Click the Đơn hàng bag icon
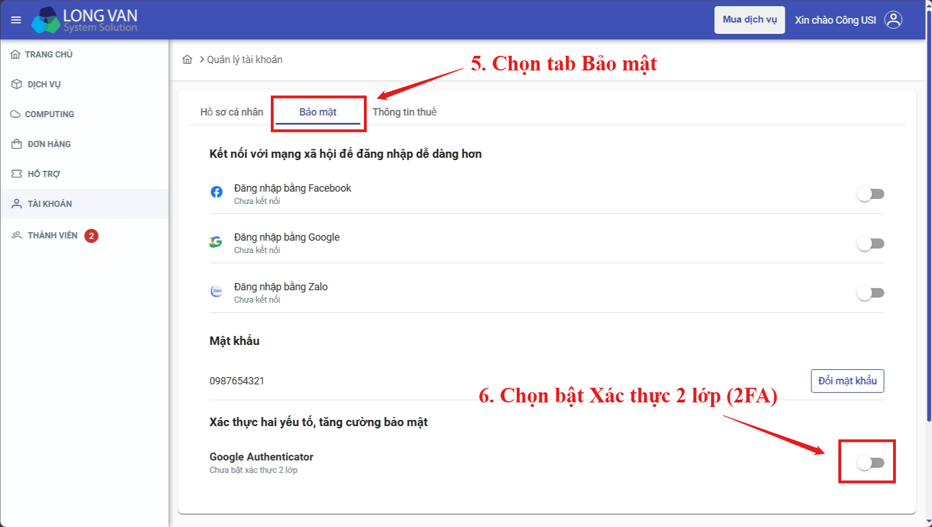This screenshot has width=932, height=527. coord(16,144)
